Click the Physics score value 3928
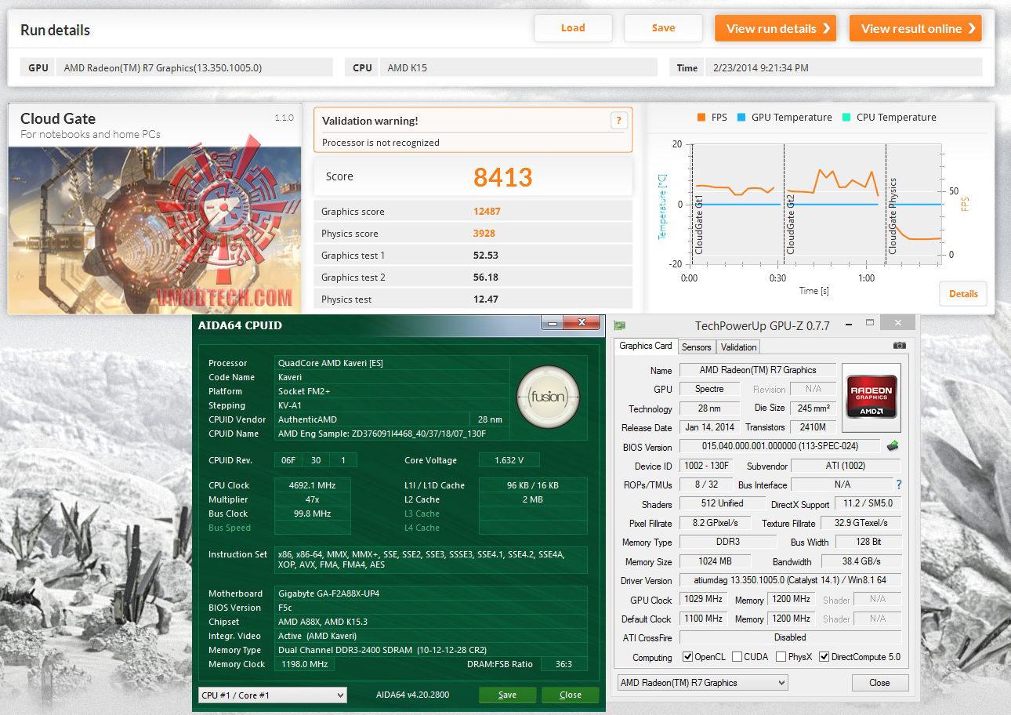1011x715 pixels. point(484,234)
